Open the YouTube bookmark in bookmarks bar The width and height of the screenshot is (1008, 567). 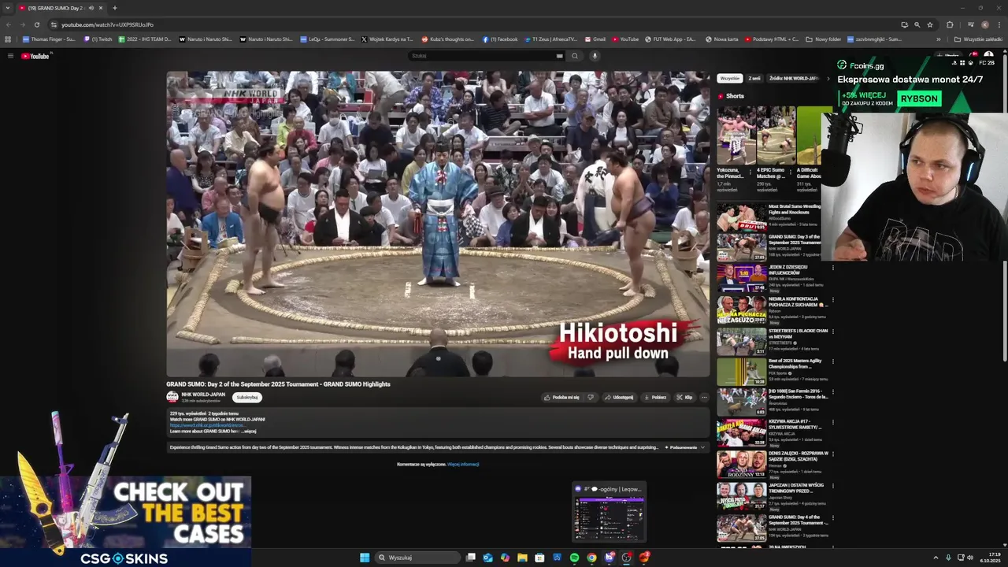coord(624,39)
